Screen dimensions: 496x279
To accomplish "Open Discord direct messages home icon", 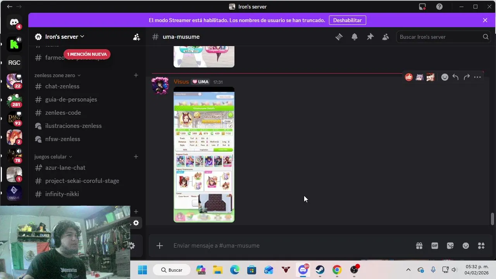I will pos(14,22).
